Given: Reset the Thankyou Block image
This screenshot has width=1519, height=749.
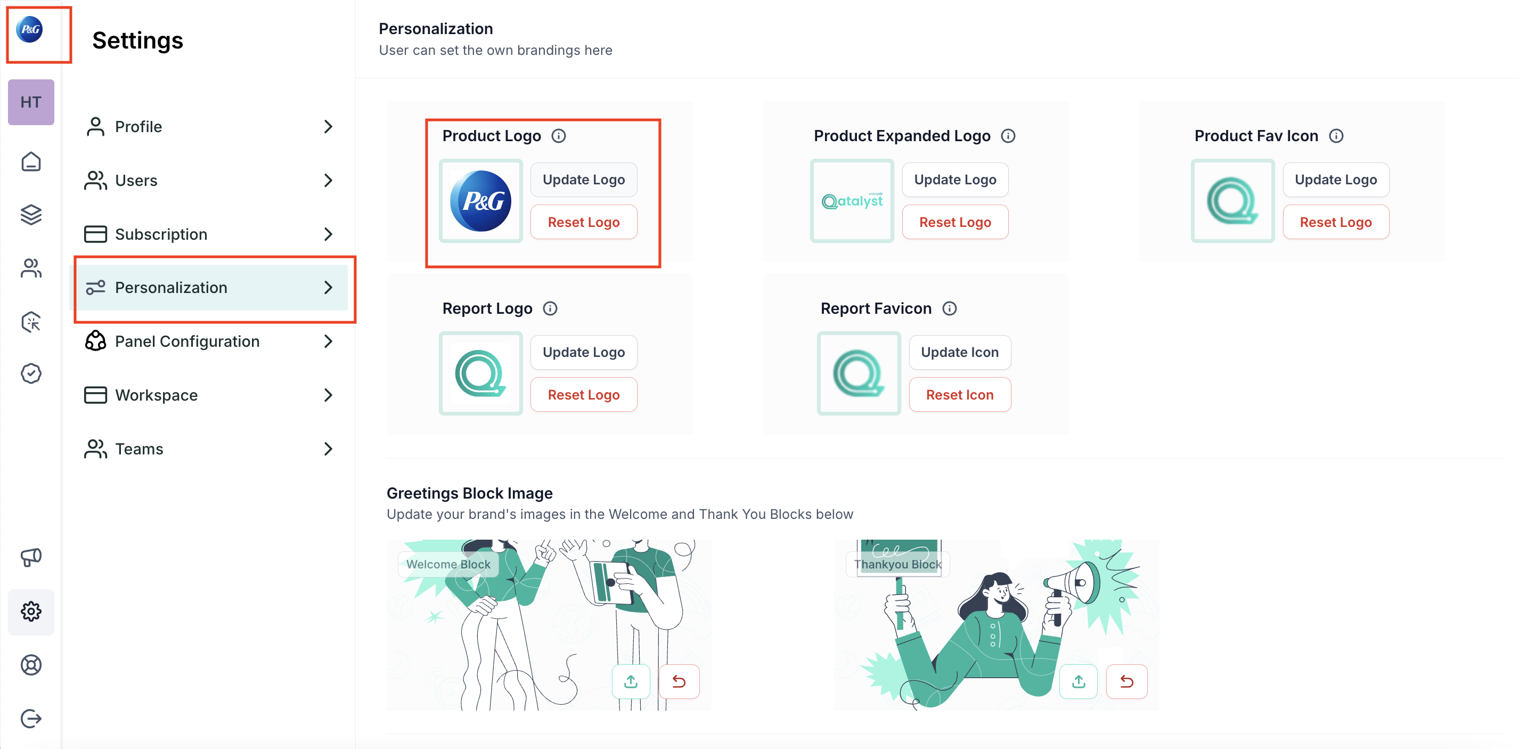Looking at the screenshot, I should [x=1126, y=682].
